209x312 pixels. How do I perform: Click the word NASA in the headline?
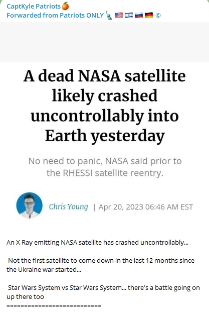(x=99, y=76)
